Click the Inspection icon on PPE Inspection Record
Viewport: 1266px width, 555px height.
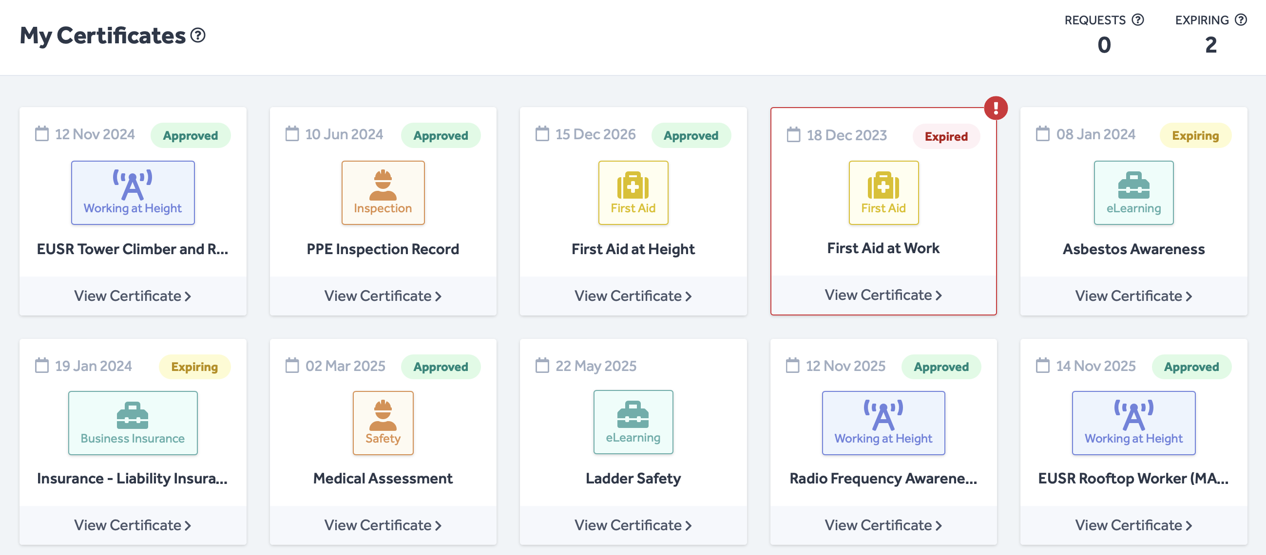click(x=383, y=192)
